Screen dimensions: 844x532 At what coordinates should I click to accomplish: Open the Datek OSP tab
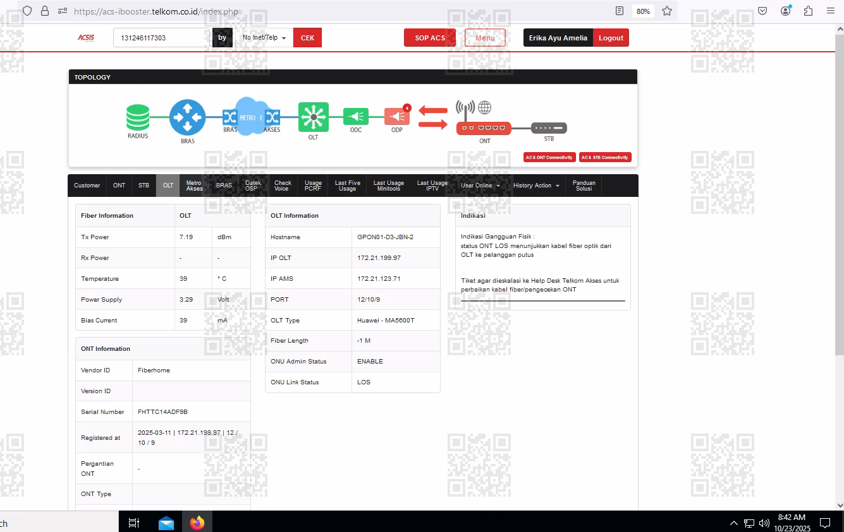point(253,186)
